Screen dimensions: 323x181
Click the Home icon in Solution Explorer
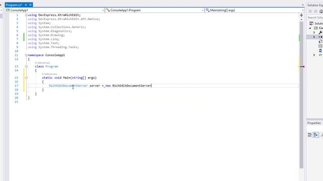[321, 11]
